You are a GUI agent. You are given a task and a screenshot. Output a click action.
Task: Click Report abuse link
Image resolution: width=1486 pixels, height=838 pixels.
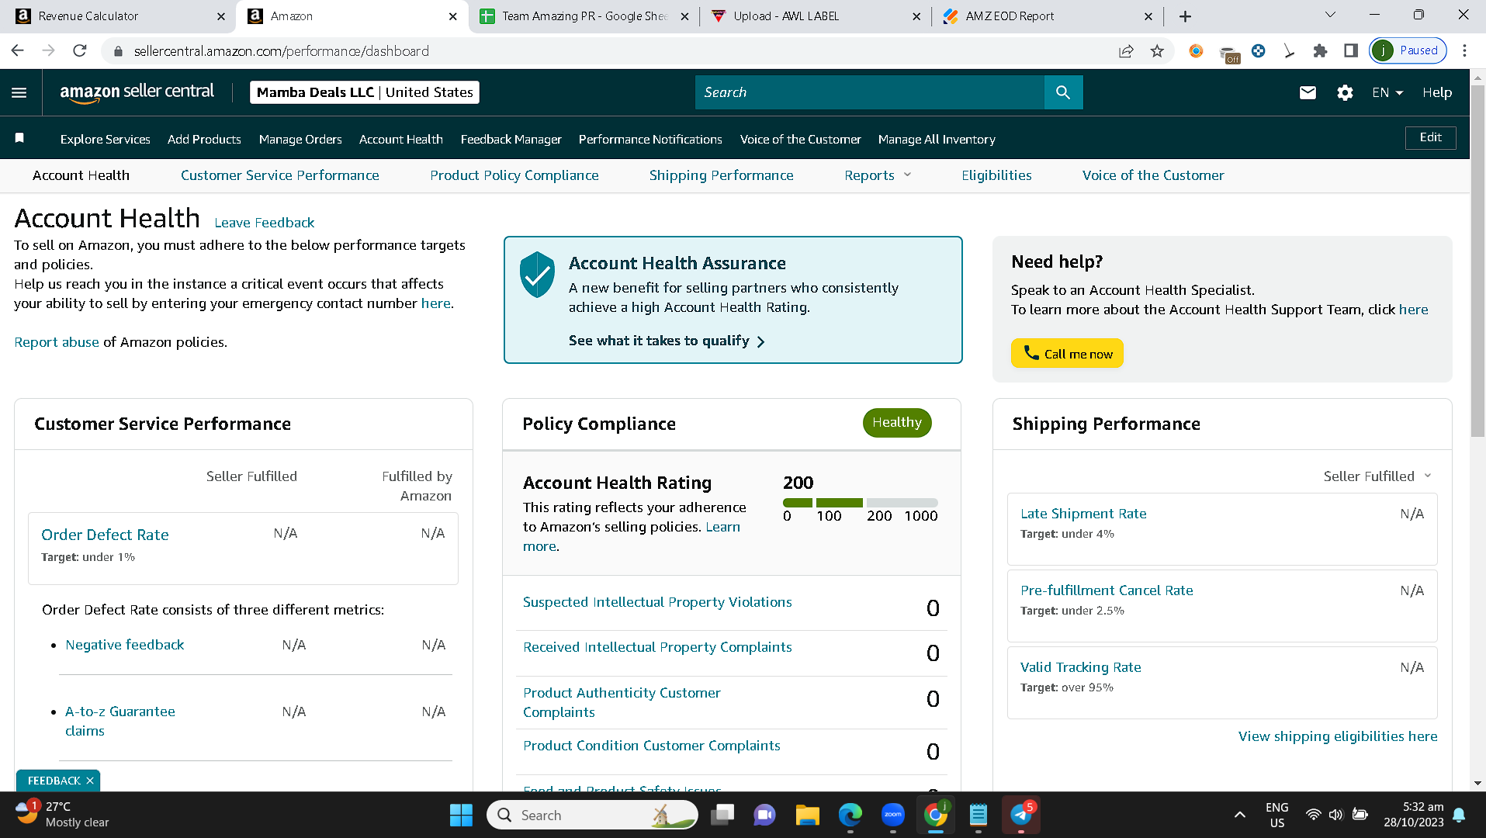click(x=57, y=342)
